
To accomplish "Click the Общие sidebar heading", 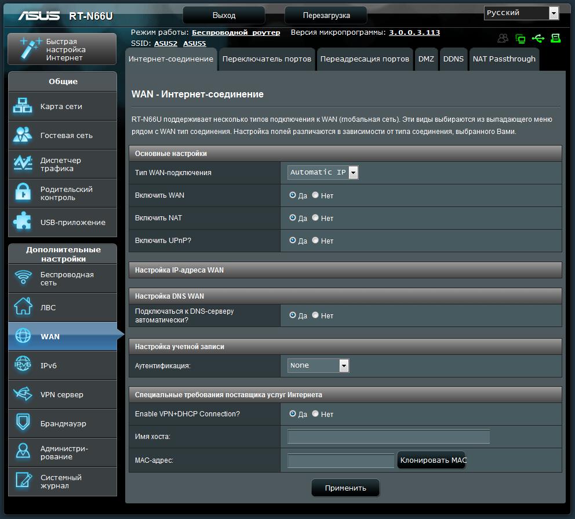I will pyautogui.click(x=63, y=81).
